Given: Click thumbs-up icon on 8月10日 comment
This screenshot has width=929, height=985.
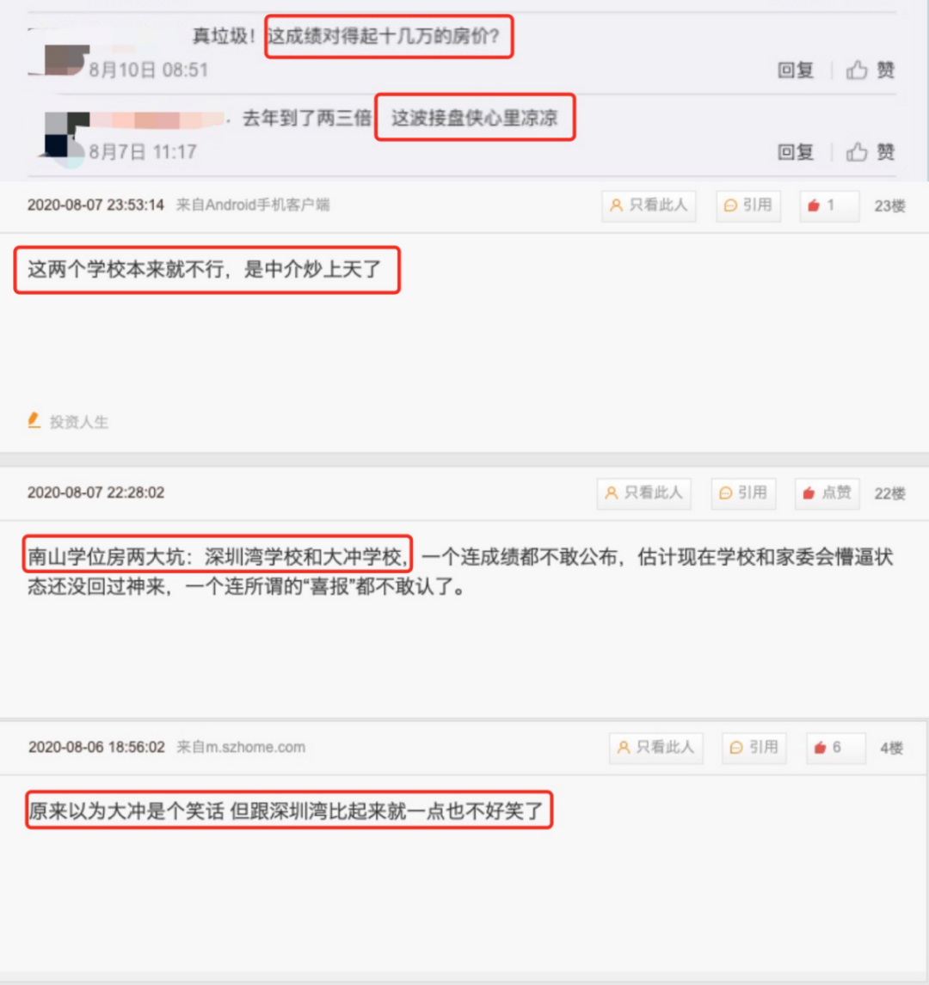Looking at the screenshot, I should pos(856,70).
